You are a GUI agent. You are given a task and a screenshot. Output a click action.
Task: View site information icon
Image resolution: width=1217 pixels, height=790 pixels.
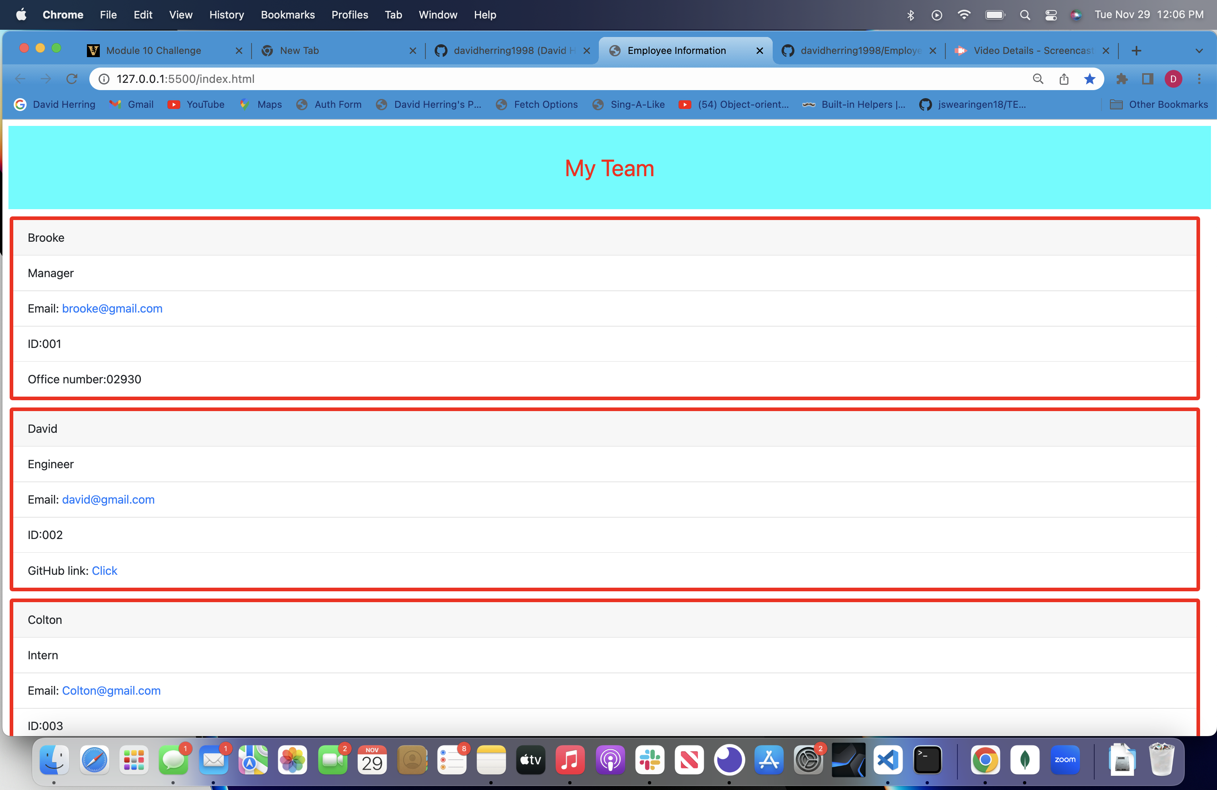click(104, 79)
